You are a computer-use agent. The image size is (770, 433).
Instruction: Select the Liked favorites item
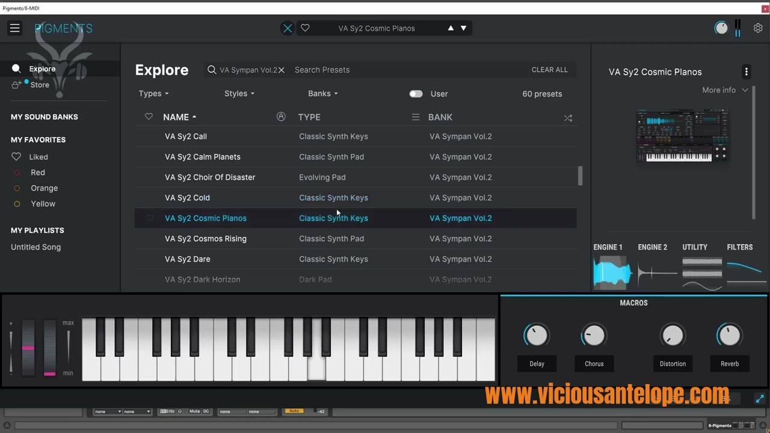38,157
